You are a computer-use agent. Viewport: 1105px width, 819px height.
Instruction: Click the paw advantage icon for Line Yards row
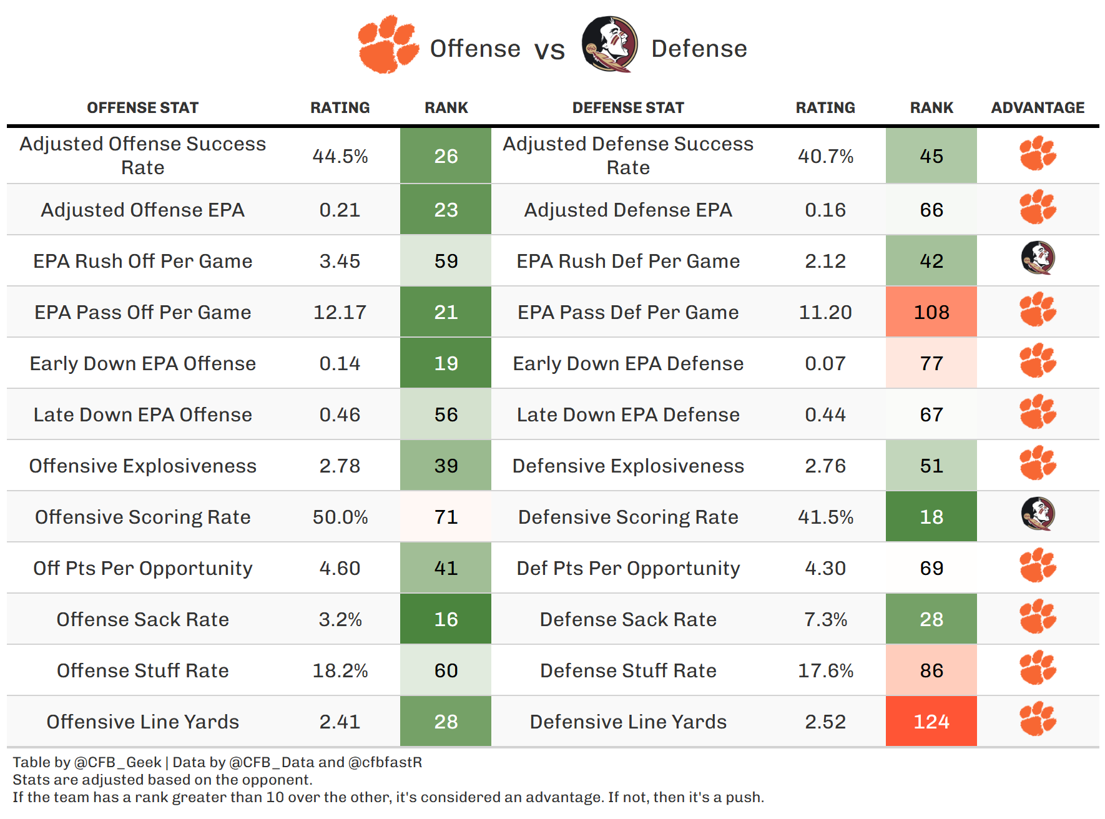coord(1038,719)
